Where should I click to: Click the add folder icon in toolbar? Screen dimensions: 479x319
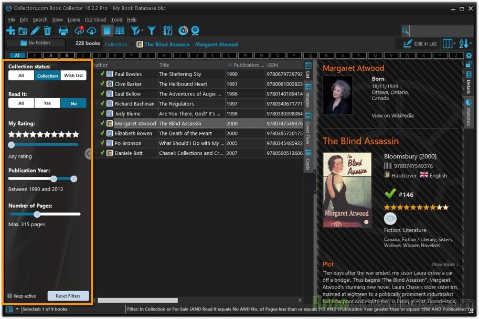[x=23, y=30]
